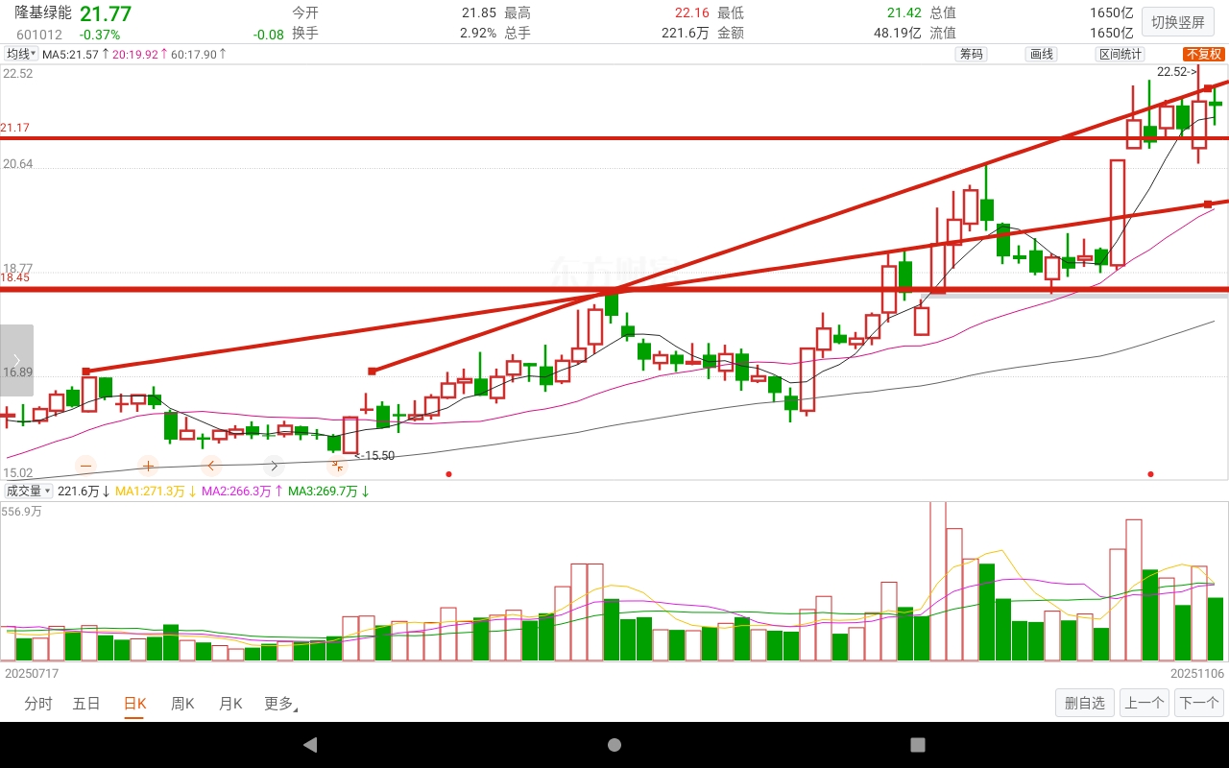This screenshot has width=1229, height=768.
Task: Click the end date 20251106
Action: tap(1197, 674)
